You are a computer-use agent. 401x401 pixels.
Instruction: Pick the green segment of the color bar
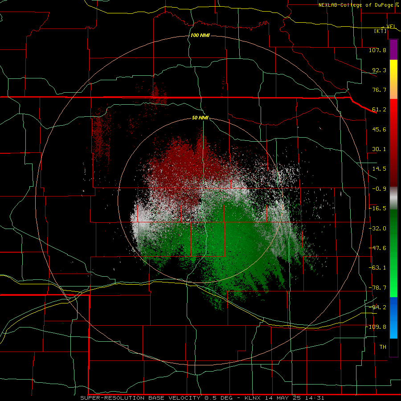tap(393, 253)
